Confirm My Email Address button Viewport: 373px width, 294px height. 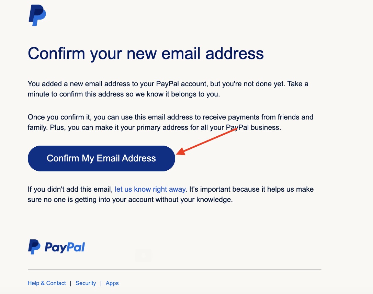(101, 158)
